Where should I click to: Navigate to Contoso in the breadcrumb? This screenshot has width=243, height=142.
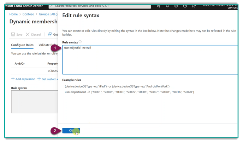(28, 14)
